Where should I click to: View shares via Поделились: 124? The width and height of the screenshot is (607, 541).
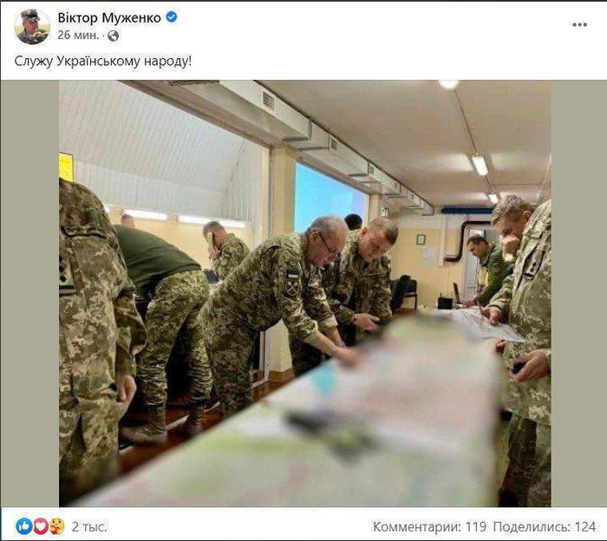(545, 526)
